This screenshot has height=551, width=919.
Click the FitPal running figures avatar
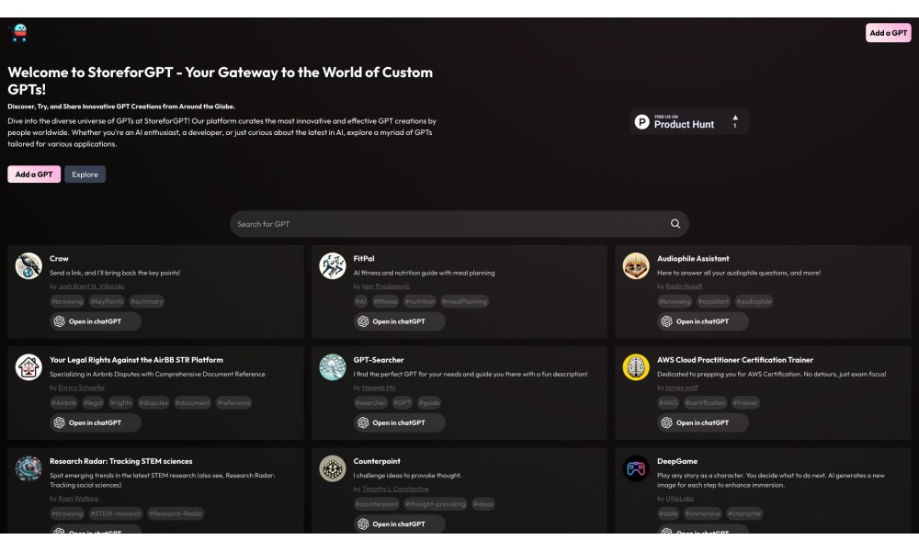click(333, 265)
